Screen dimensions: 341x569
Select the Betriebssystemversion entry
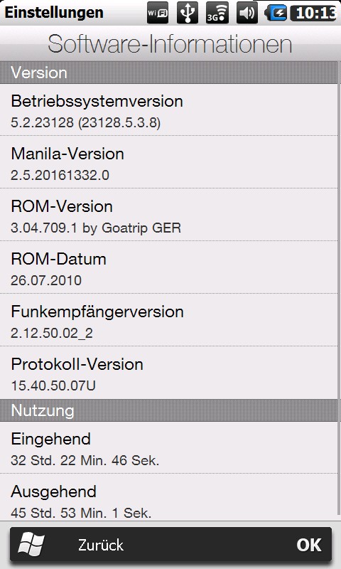pyautogui.click(x=169, y=110)
